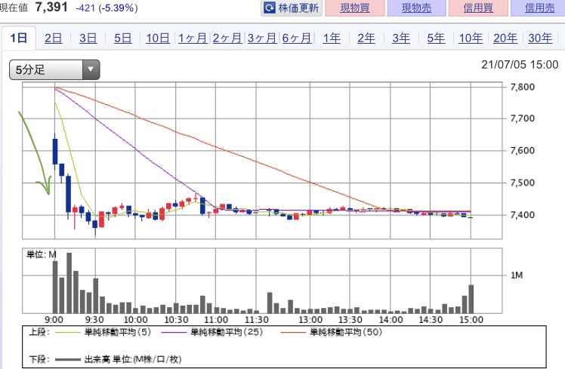Click the 9:30 time axis label
Screen dimensions: 565x369
(x=94, y=320)
